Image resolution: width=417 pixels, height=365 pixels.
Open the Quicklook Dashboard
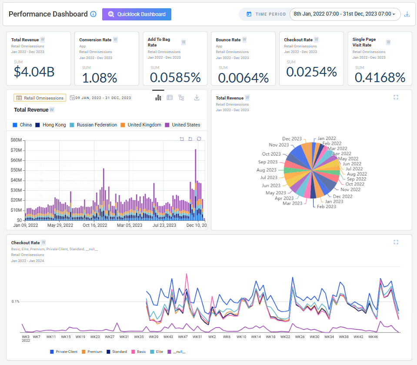[137, 14]
